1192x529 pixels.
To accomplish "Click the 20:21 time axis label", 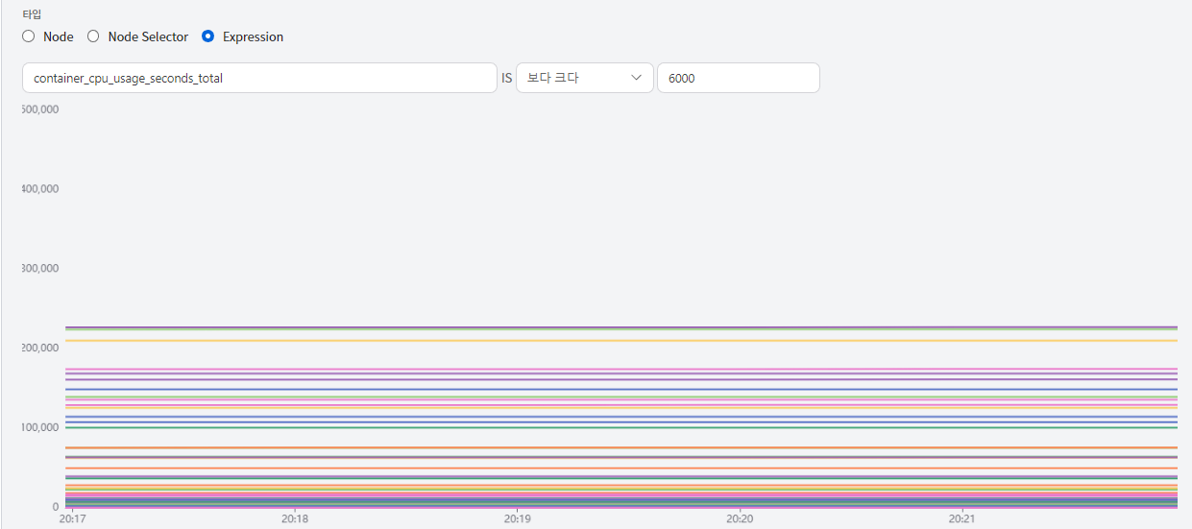I will click(x=962, y=518).
